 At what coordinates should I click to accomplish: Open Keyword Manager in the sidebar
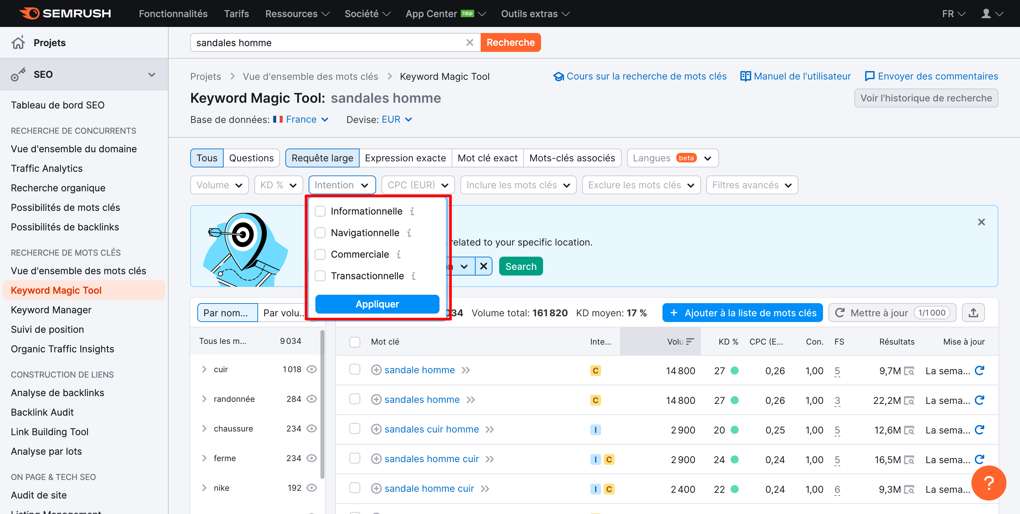[51, 310]
